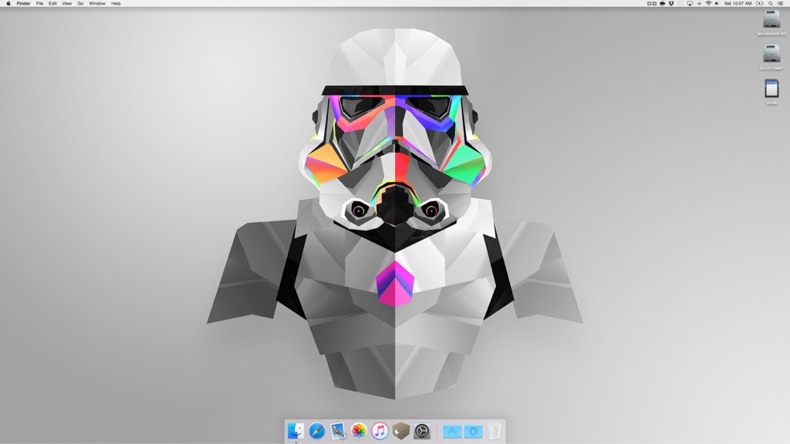
Task: Open the volume control in menu bar
Action: [717, 4]
